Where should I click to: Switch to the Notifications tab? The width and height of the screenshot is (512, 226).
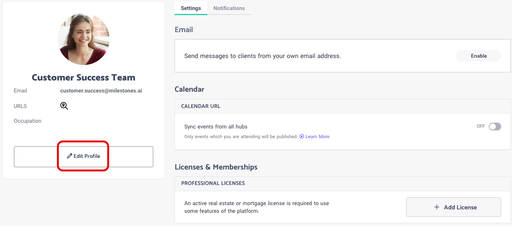click(x=229, y=8)
